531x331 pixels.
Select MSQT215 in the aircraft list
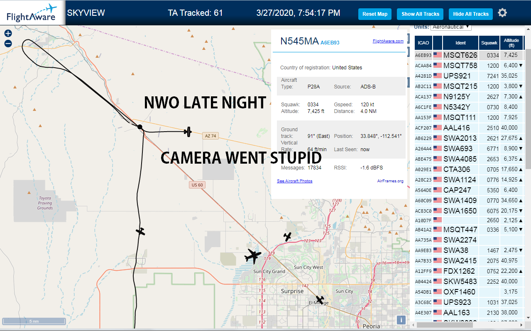(460, 86)
